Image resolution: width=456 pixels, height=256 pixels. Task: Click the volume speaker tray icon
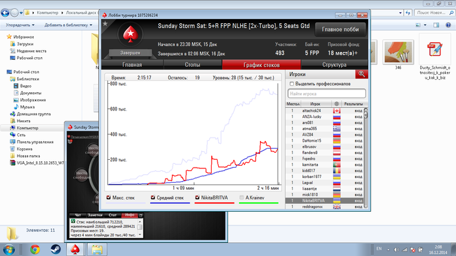(396, 250)
